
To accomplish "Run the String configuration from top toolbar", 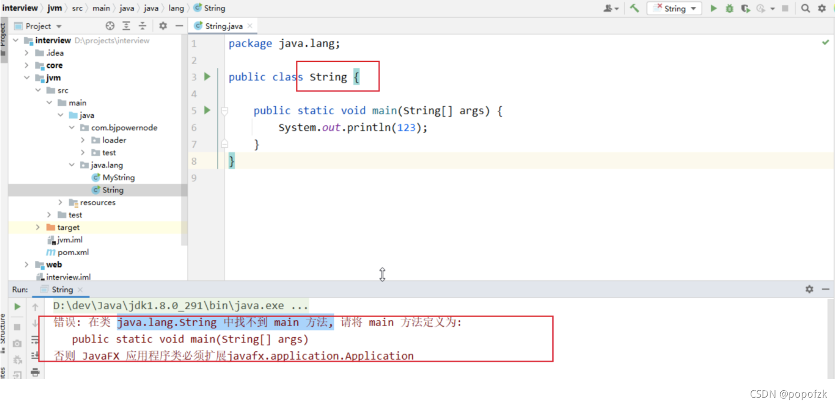I will (x=713, y=8).
